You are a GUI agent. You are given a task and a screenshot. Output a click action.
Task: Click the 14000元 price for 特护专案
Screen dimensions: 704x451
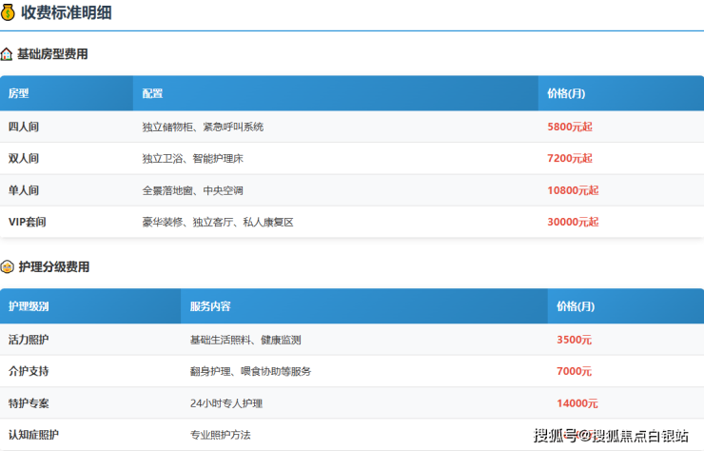click(x=577, y=403)
